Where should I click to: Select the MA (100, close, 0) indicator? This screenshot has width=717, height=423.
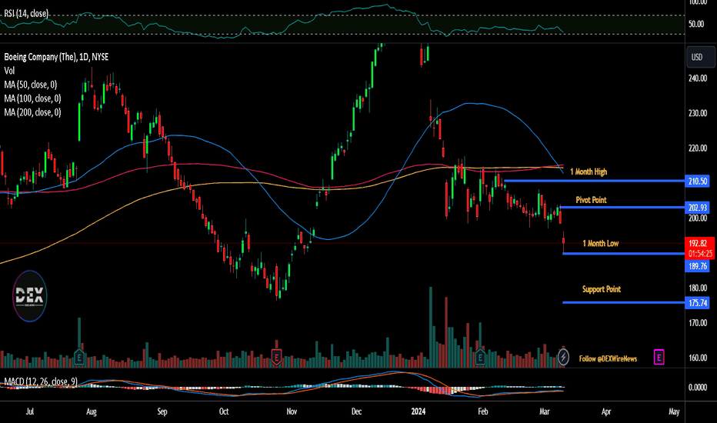[x=32, y=98]
